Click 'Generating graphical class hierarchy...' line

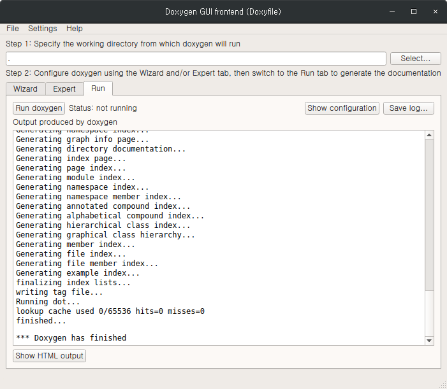[105, 235]
